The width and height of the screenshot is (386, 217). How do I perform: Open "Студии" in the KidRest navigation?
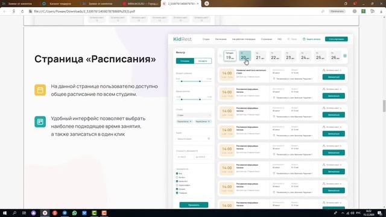pos(206,39)
